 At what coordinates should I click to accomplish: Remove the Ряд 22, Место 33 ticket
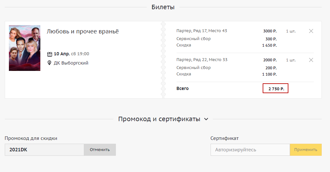311,60
